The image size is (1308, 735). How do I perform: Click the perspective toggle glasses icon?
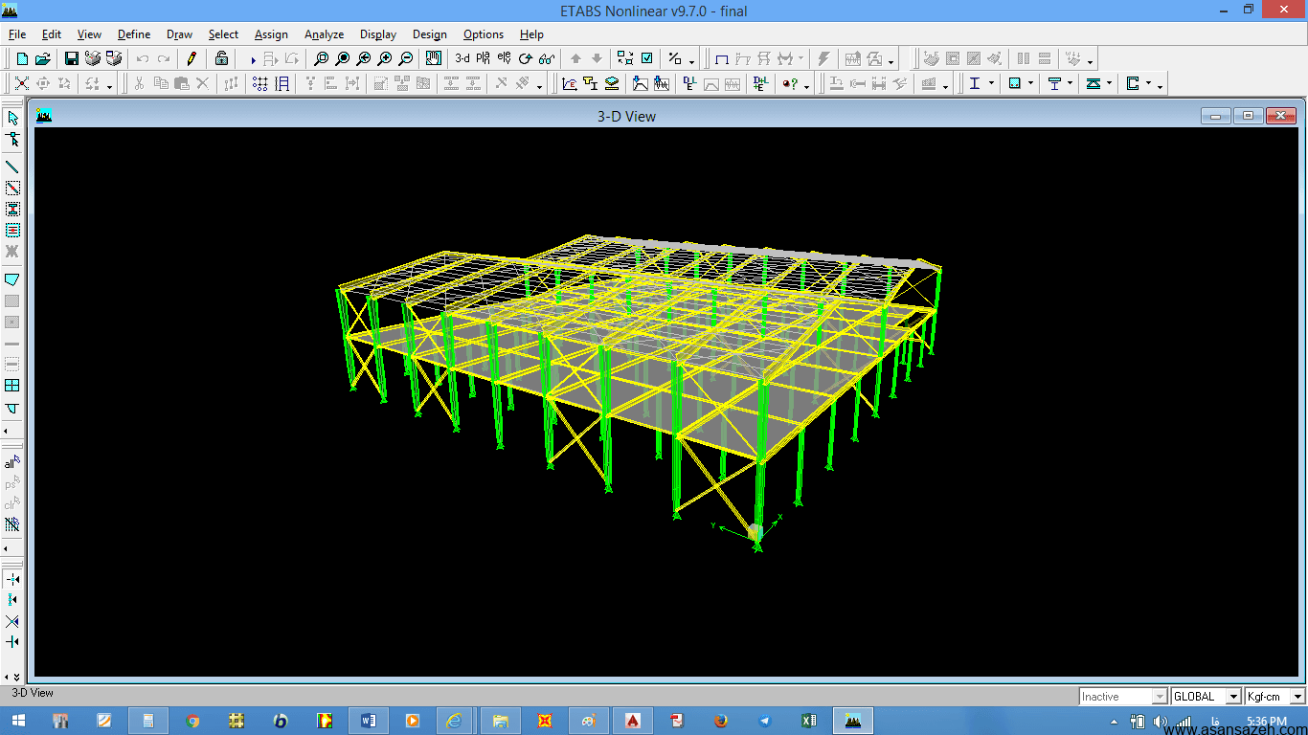[x=547, y=58]
